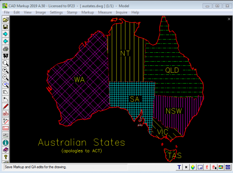Choose the 'ab' text annotation tool
The height and width of the screenshot is (173, 233).
[6, 114]
